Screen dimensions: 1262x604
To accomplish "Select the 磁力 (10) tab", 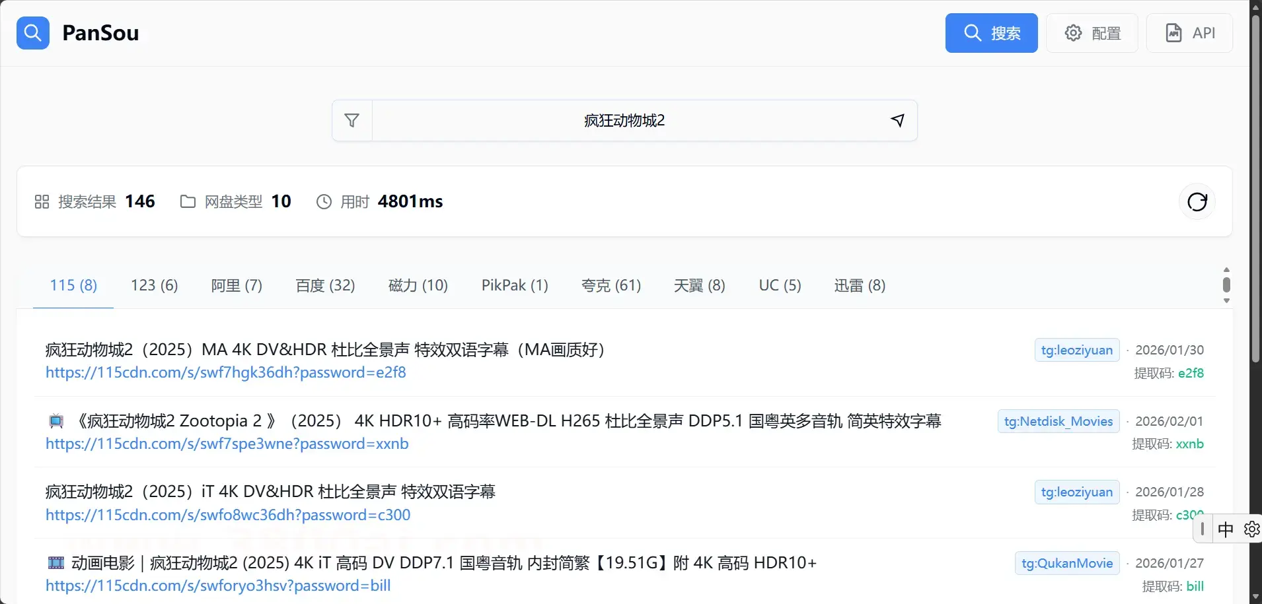I will click(418, 285).
